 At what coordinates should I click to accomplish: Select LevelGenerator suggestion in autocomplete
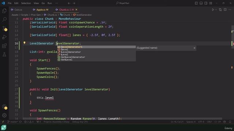[x=97, y=52]
